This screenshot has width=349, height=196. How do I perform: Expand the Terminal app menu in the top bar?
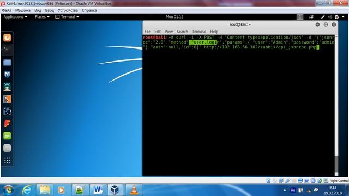(x=67, y=17)
